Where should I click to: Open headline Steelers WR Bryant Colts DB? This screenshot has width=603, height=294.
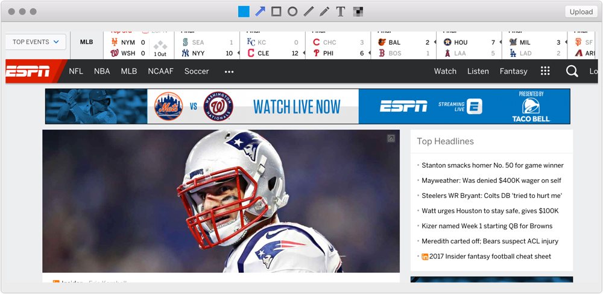492,196
